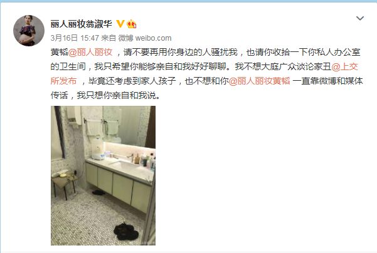Click the 3月16日 15:47 timestamp
The height and width of the screenshot is (253, 377).
tap(75, 38)
